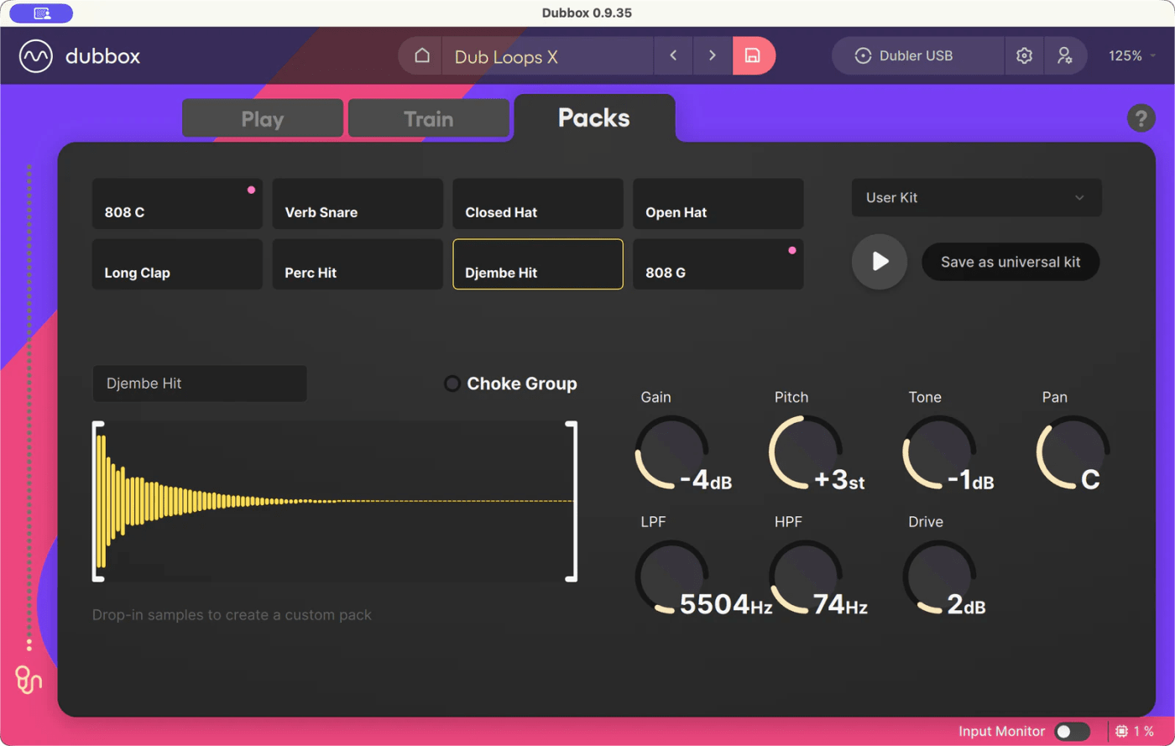This screenshot has height=746, width=1175.
Task: Select the Open Hat pad
Action: pos(718,204)
